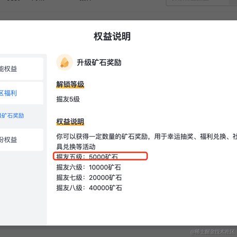The height and width of the screenshot is (237, 237).
Task: Click the 掘友八级：40000矿石 line
Action: pos(89,188)
